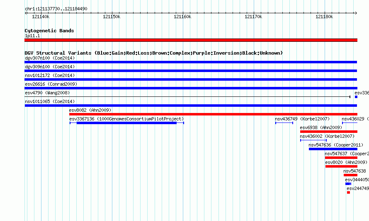Click the esv8020 (Ahn2009) label
369x221 pixels.
pos(346,162)
